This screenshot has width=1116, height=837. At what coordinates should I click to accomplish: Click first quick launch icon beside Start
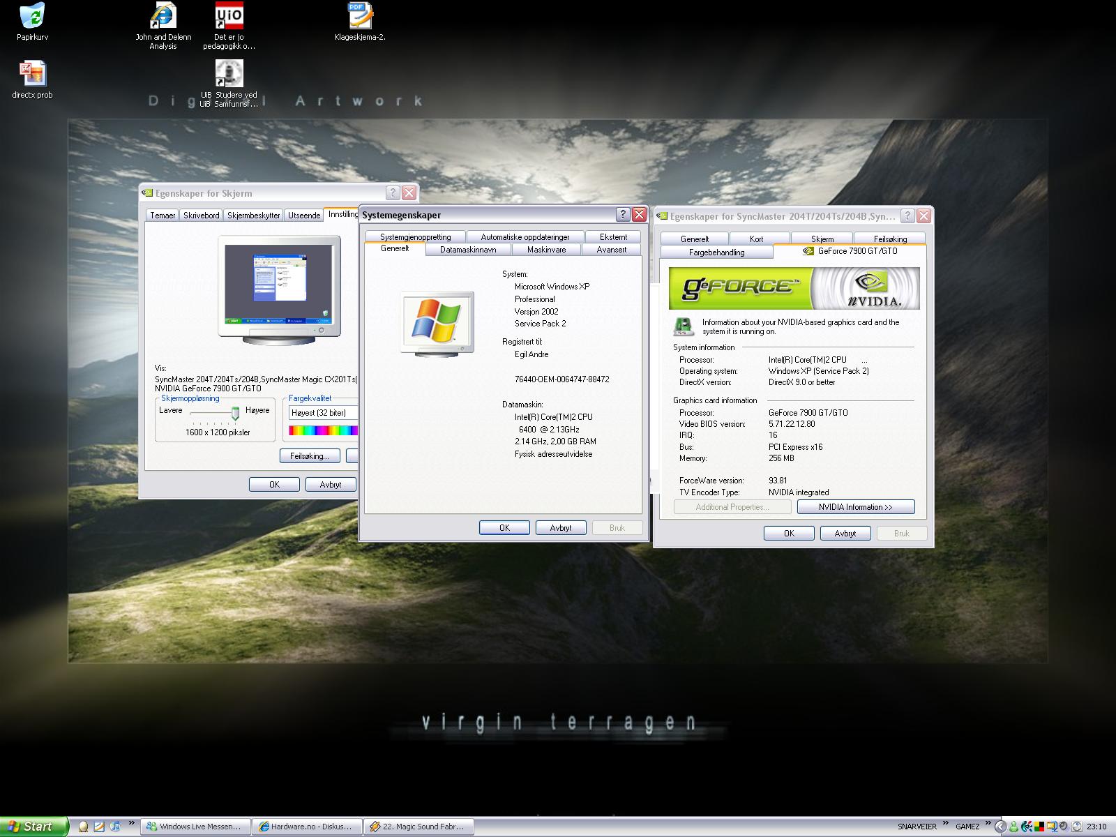tap(83, 827)
